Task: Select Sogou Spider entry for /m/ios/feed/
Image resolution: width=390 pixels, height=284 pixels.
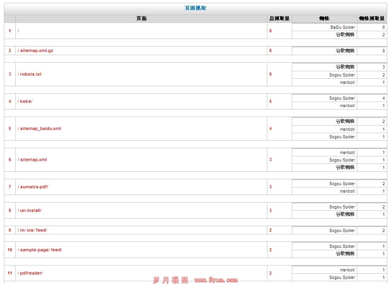Action: coord(342,230)
